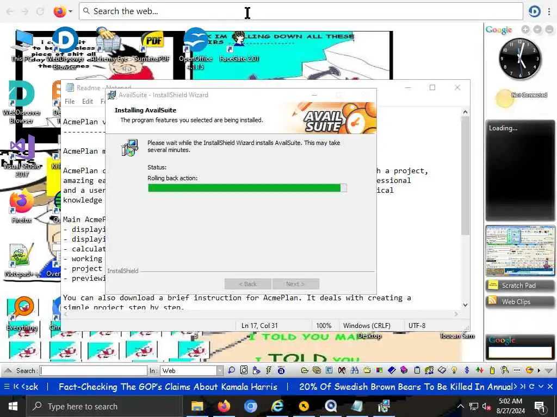557x417 pixels.
Task: Click Kamala Harris fact-checking headline
Action: (168, 387)
